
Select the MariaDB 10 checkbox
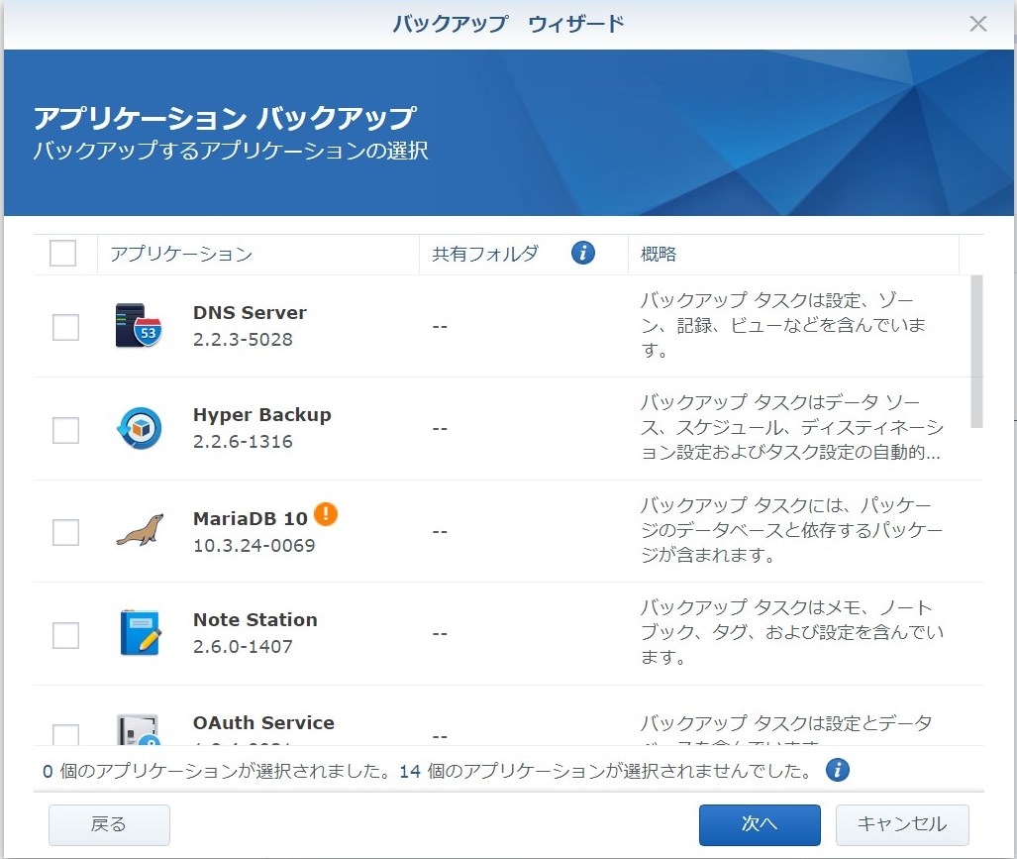point(65,532)
